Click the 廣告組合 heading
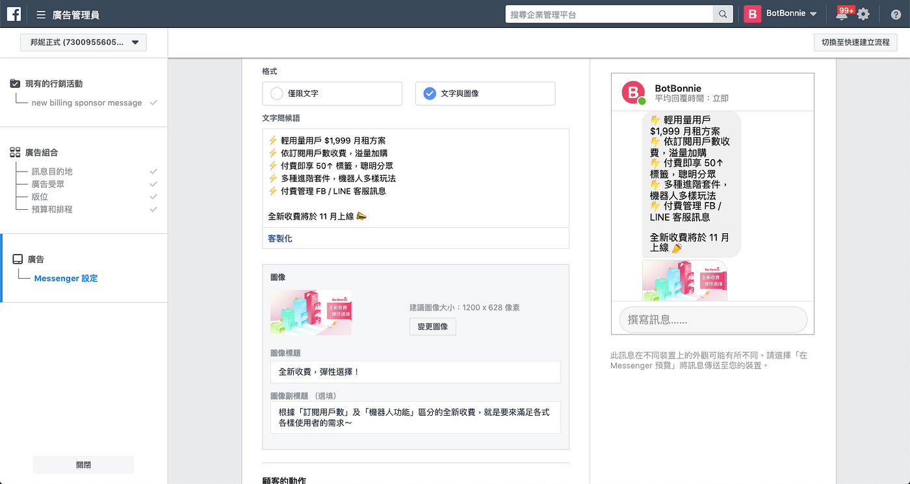Screen dimensions: 910x484 tap(42, 153)
